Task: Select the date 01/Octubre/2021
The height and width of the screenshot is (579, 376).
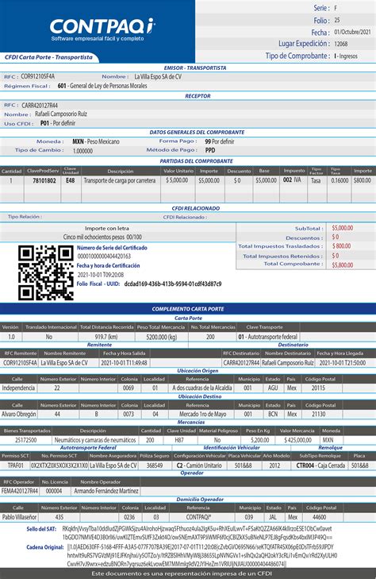Action: (352, 32)
